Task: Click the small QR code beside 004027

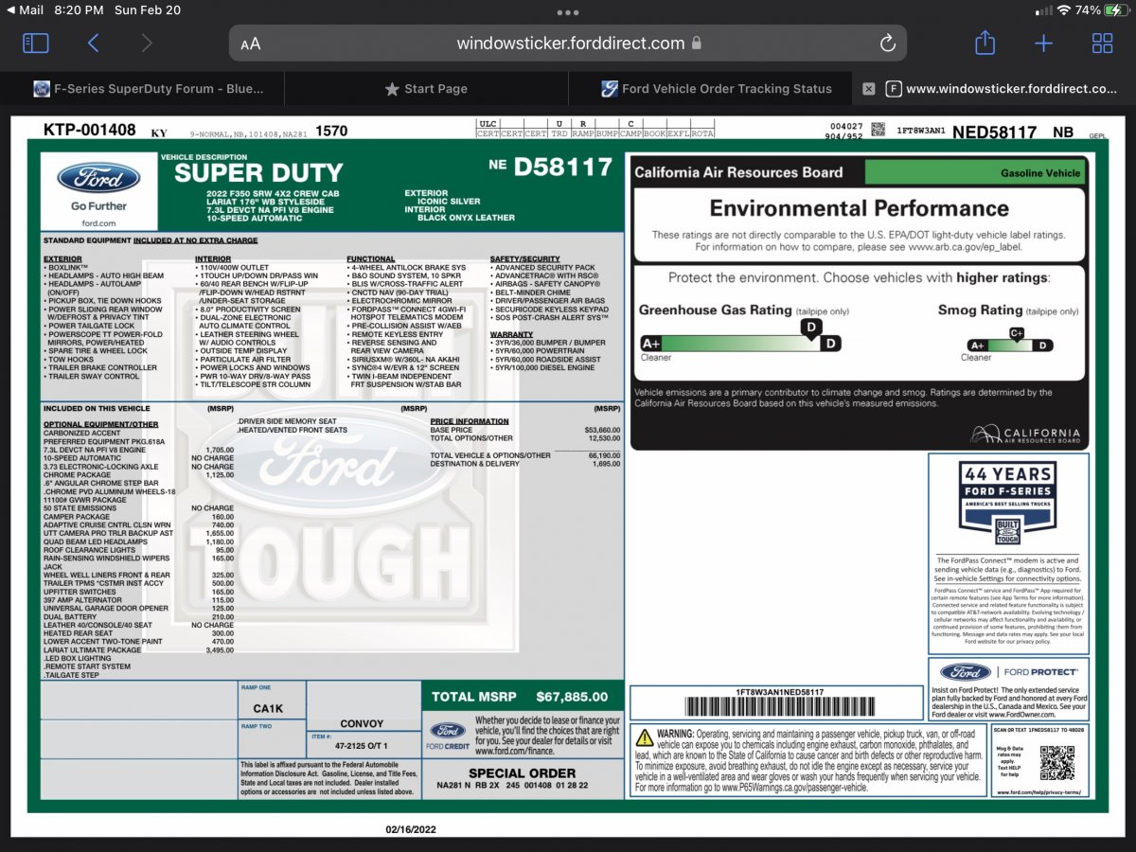Action: tap(878, 130)
